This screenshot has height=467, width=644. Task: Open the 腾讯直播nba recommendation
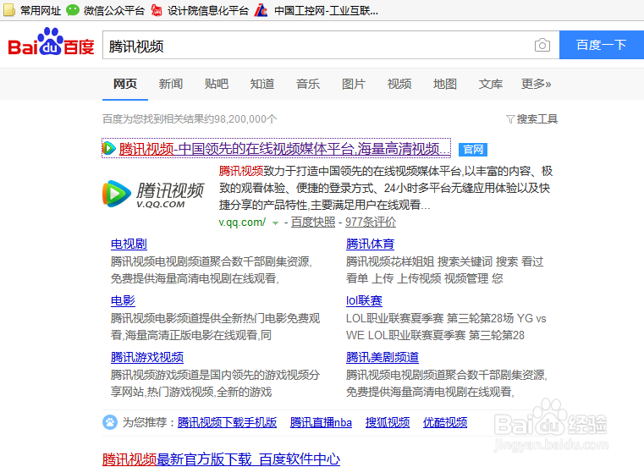click(x=321, y=422)
